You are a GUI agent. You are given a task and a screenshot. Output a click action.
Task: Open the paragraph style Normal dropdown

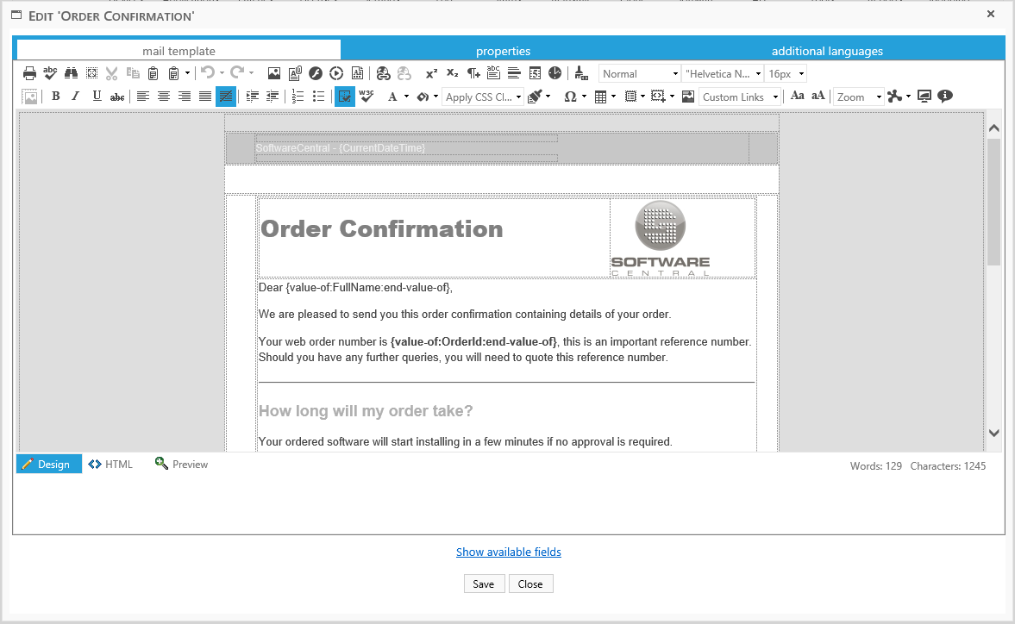(x=639, y=74)
